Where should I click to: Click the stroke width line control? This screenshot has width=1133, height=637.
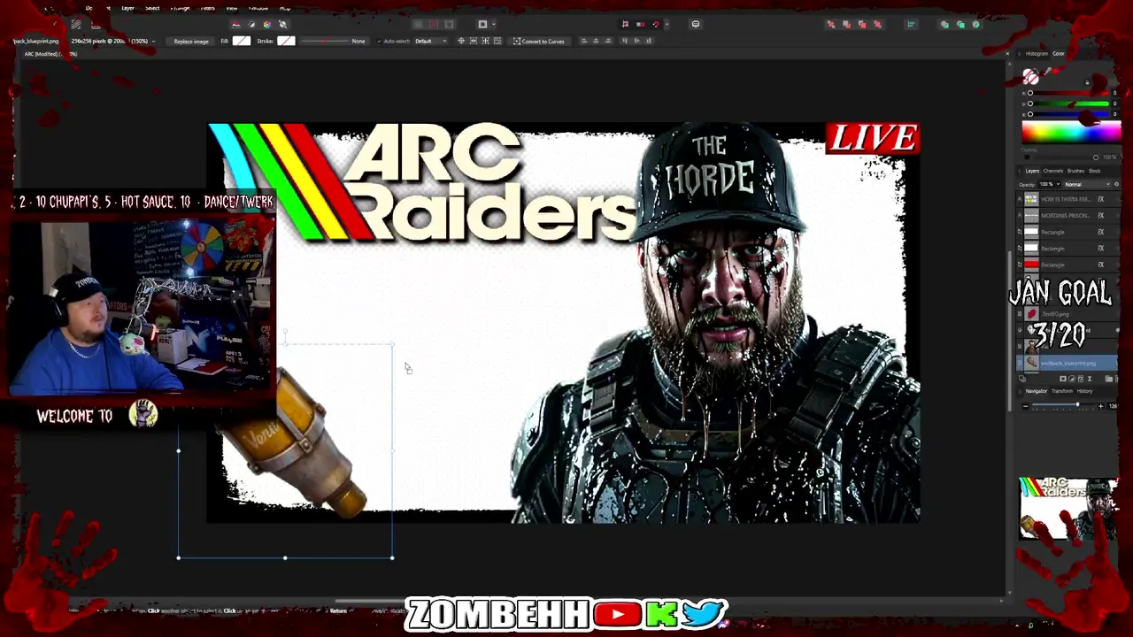pyautogui.click(x=323, y=42)
